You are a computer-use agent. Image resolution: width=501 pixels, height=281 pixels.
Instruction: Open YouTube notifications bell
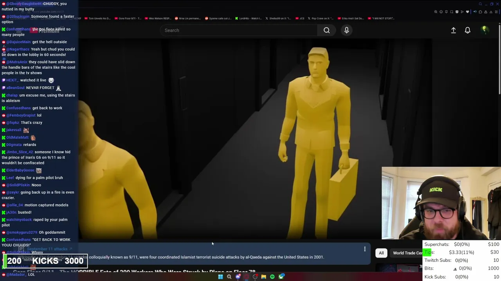(x=467, y=30)
